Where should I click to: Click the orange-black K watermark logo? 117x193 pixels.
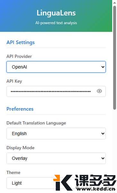(x=63, y=182)
